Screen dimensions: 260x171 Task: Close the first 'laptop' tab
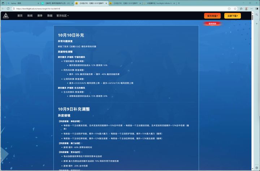tap(38, 3)
